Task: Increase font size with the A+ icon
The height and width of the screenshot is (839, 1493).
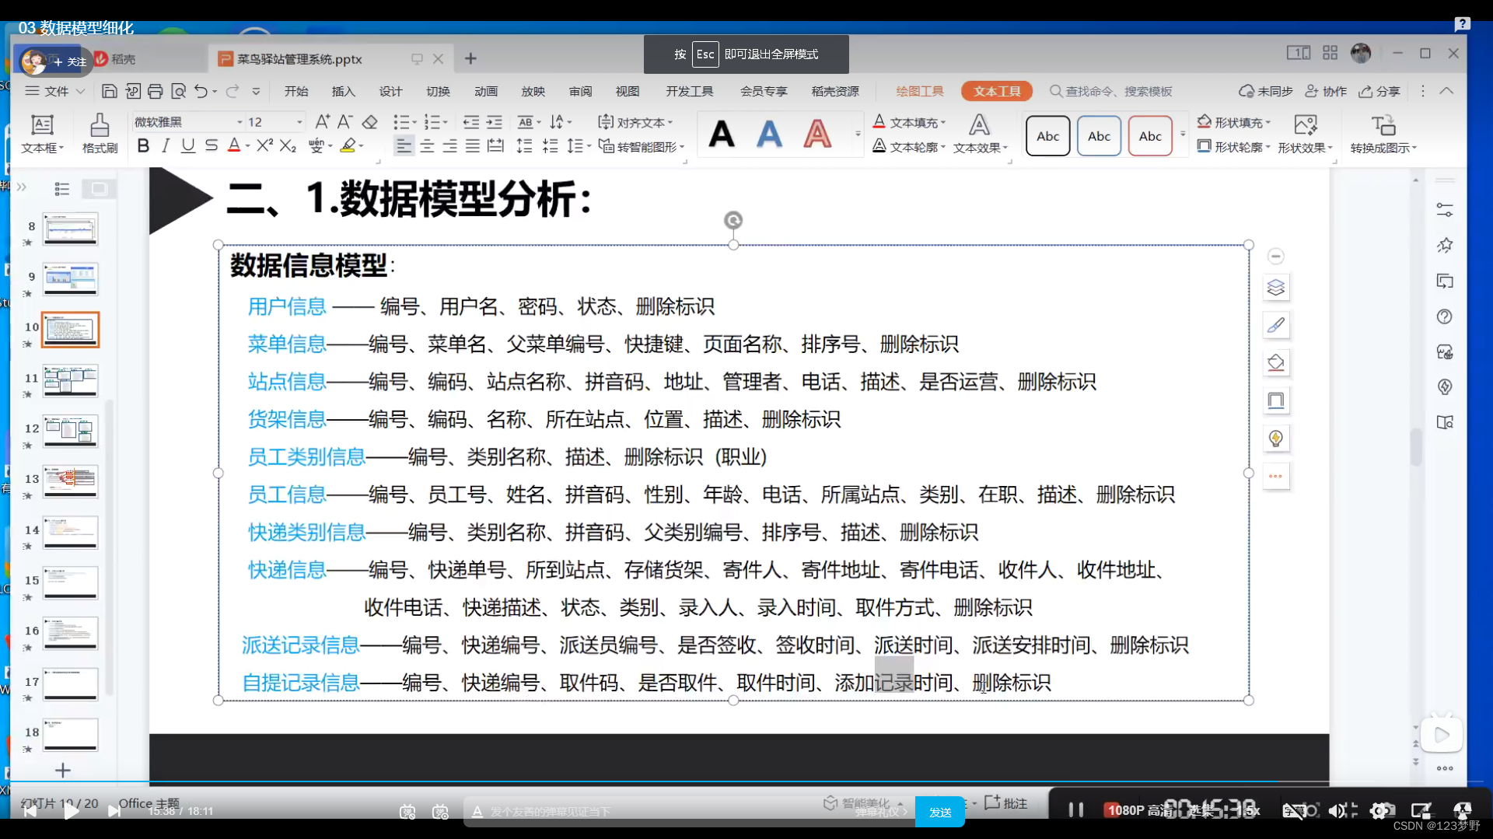Action: point(322,122)
